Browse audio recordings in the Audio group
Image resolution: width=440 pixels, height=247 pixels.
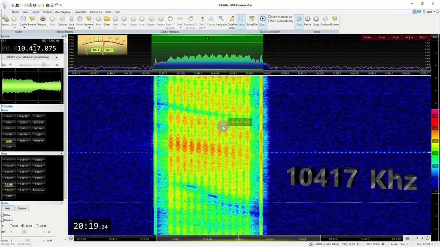click(x=32, y=21)
